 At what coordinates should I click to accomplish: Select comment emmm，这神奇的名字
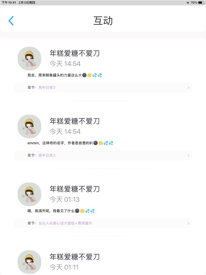60,143
